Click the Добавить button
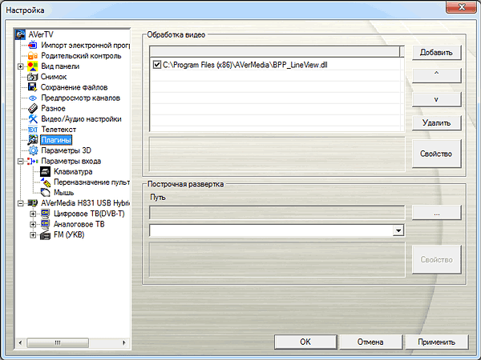The height and width of the screenshot is (360, 481). (x=437, y=52)
